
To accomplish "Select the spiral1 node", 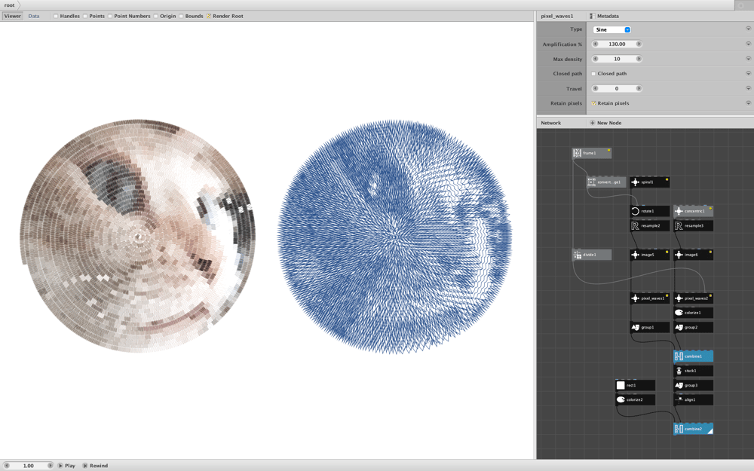I will (x=650, y=182).
